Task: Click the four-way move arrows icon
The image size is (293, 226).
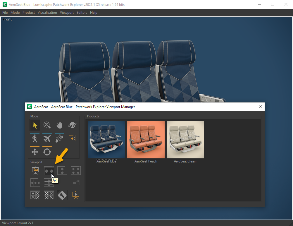Action: [x=35, y=152]
